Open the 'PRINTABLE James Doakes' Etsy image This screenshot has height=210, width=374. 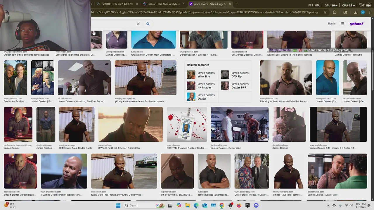pos(187,125)
